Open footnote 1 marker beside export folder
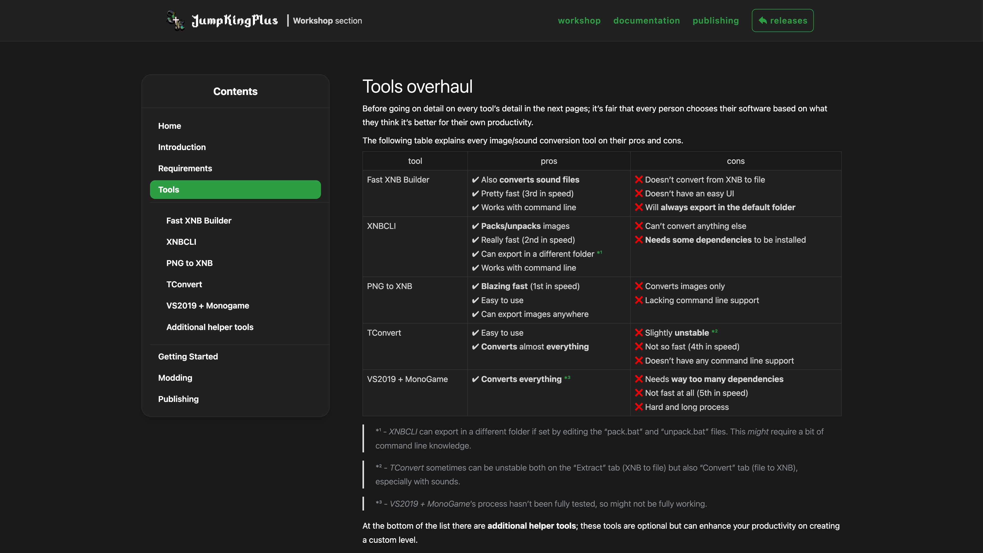The height and width of the screenshot is (553, 983). pos(600,252)
